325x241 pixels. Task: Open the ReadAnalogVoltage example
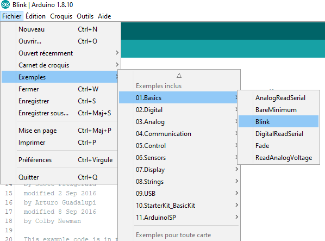tap(278, 158)
